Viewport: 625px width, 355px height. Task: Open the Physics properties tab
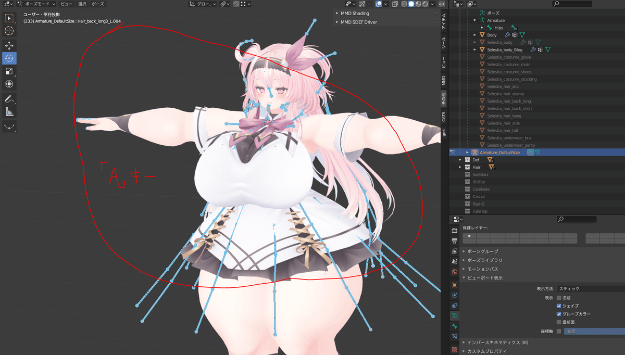click(x=455, y=295)
